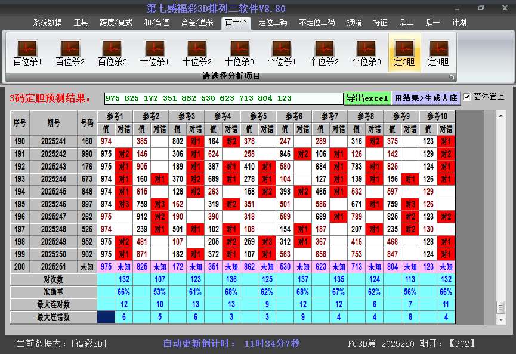516x354 pixels.
Task: Open the 后一 tab
Action: [x=432, y=23]
